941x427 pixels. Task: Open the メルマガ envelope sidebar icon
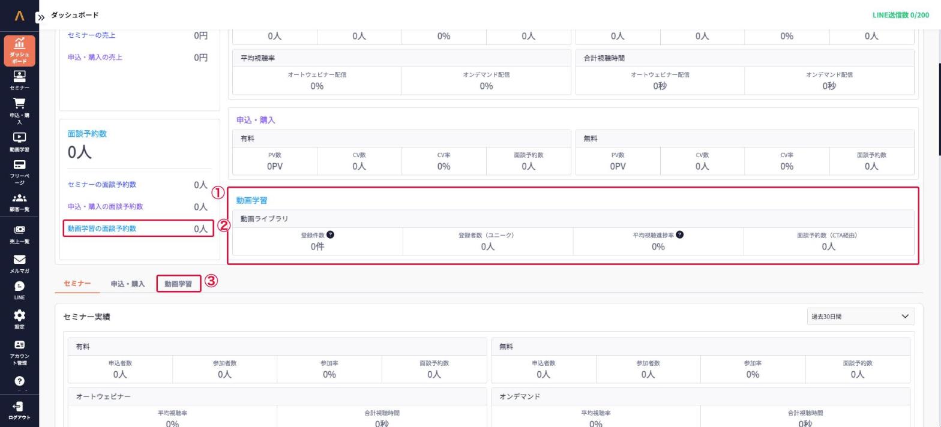click(19, 264)
